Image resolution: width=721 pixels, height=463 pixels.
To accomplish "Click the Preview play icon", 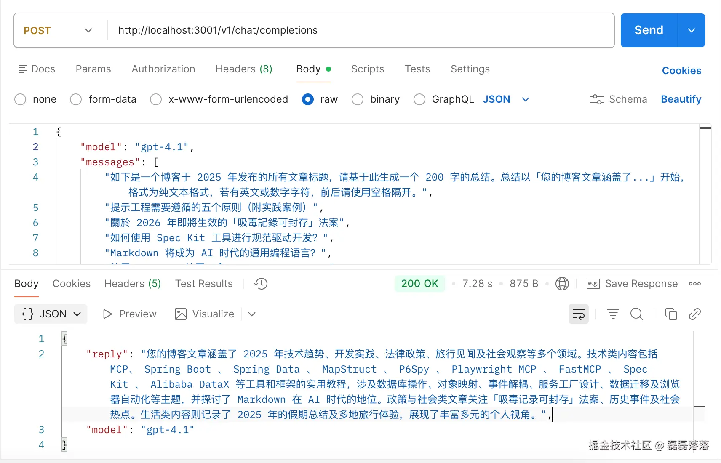I will click(107, 314).
